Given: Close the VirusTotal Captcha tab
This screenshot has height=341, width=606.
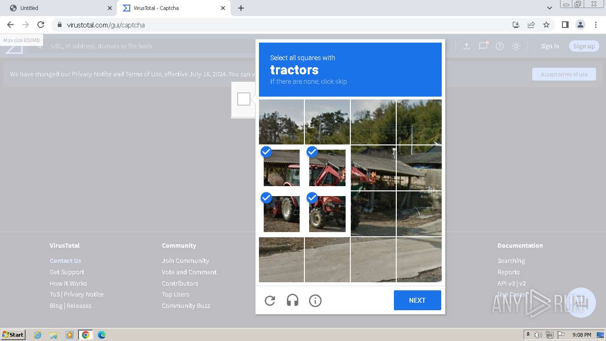Looking at the screenshot, I should pyautogui.click(x=223, y=8).
